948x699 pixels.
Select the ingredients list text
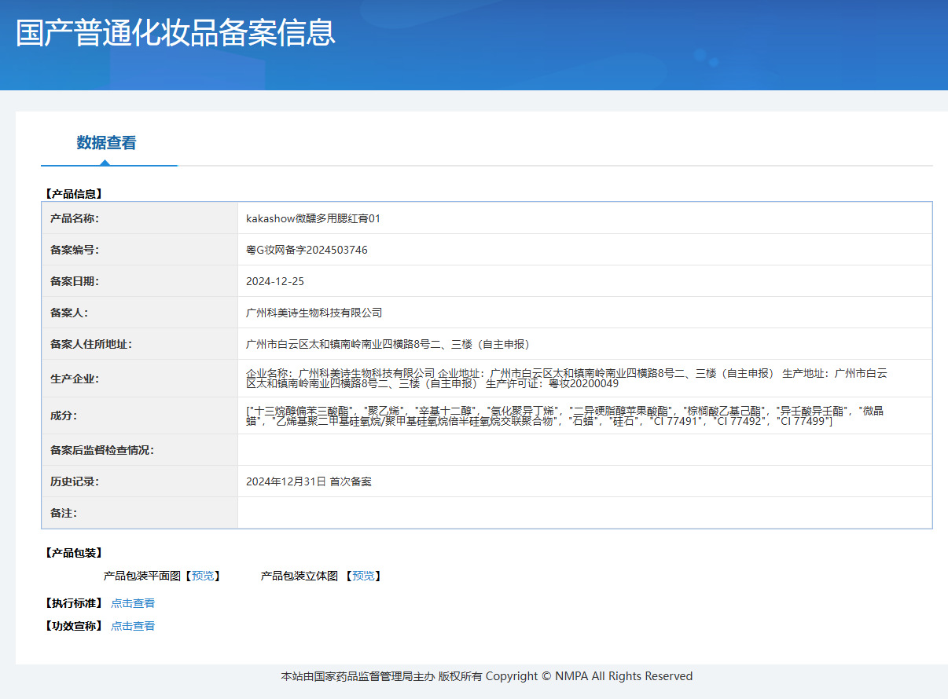(x=564, y=415)
